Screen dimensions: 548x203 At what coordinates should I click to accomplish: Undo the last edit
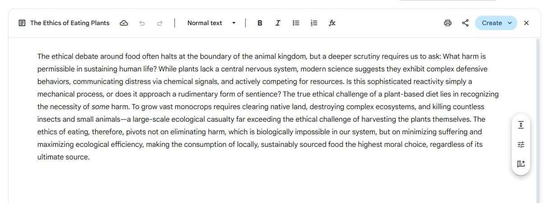pyautogui.click(x=142, y=23)
